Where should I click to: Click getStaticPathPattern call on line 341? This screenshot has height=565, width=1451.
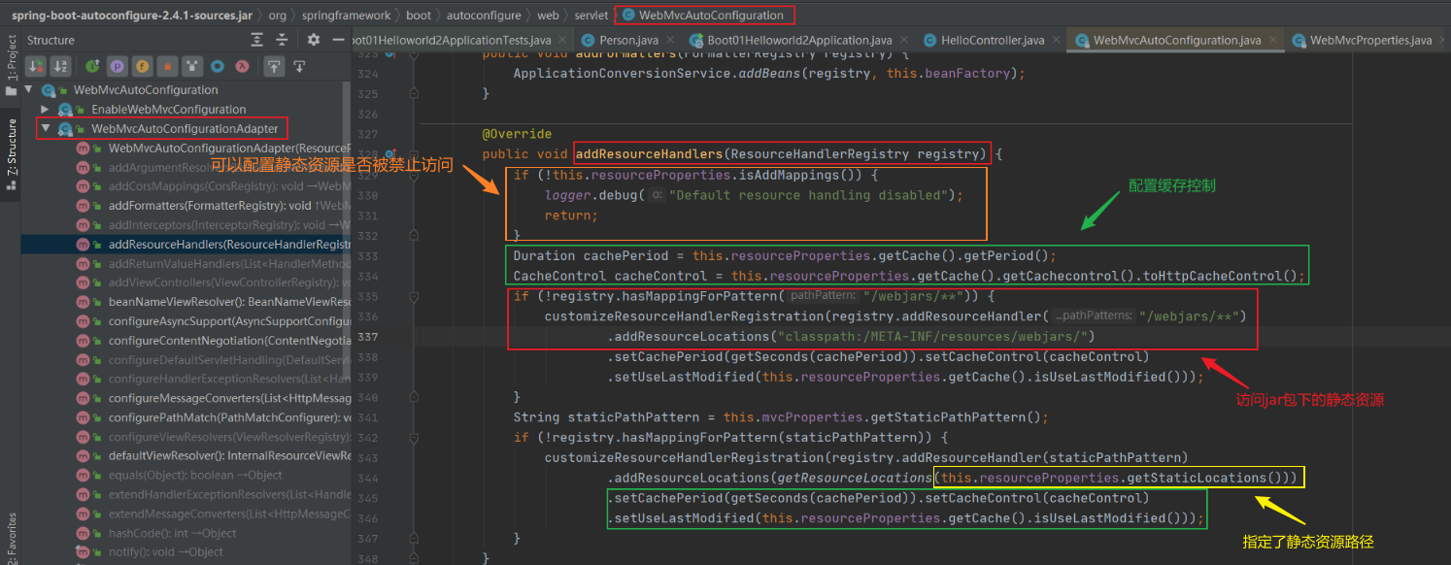coord(955,417)
